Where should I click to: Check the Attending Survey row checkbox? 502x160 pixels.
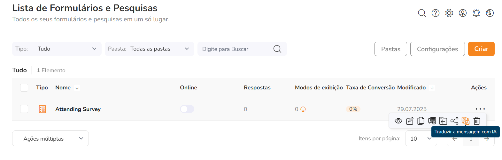[x=24, y=109]
